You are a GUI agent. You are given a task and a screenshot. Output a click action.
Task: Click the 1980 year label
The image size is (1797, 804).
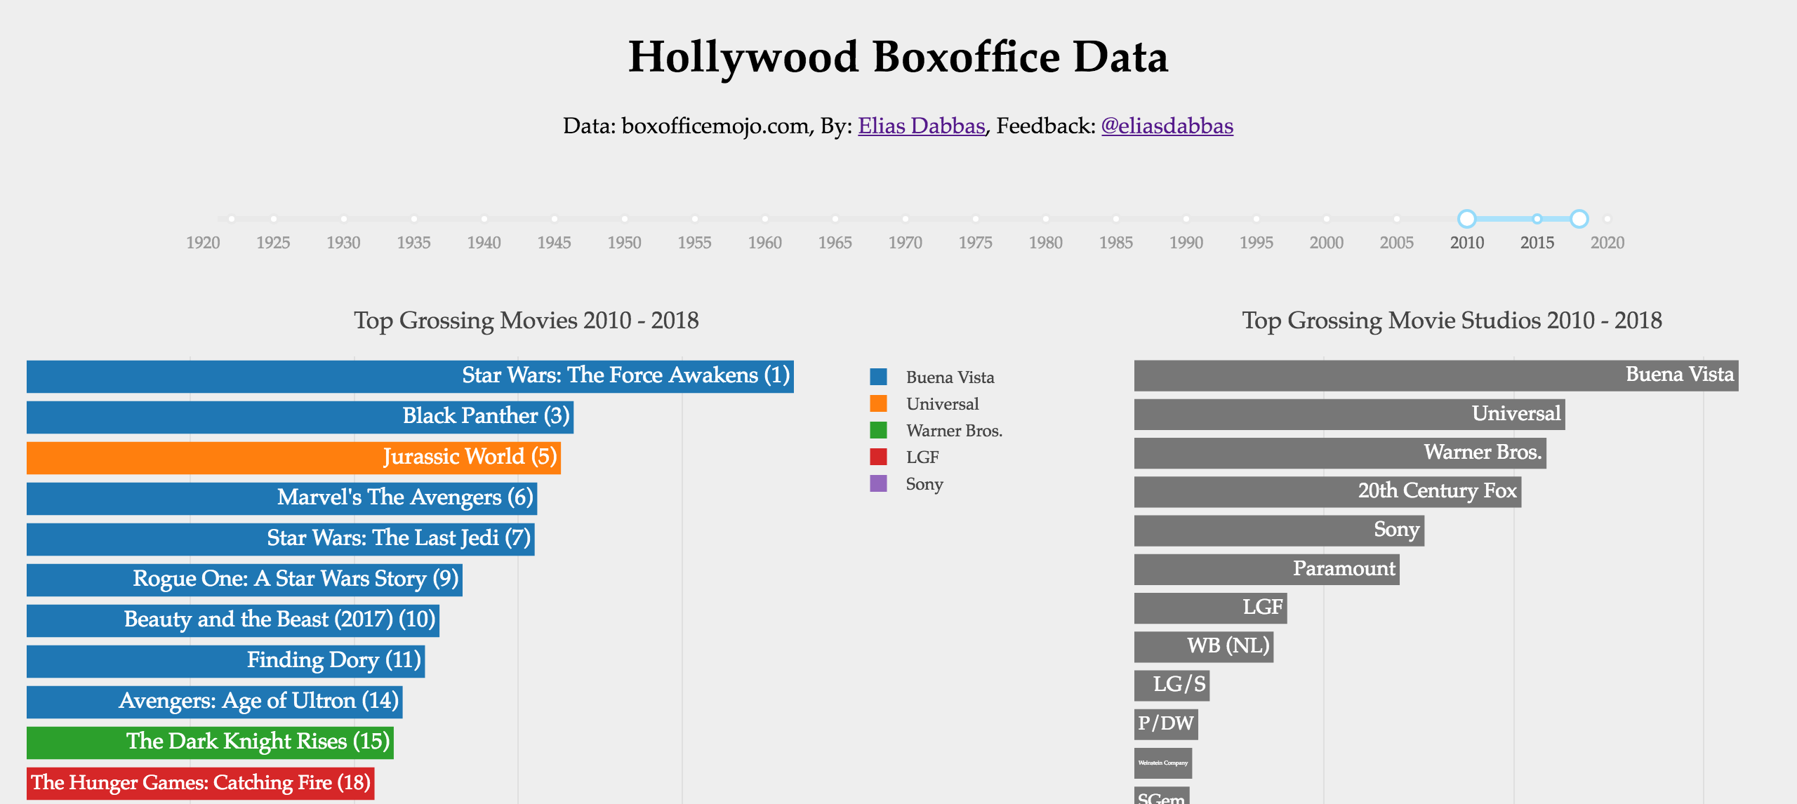click(x=1045, y=243)
